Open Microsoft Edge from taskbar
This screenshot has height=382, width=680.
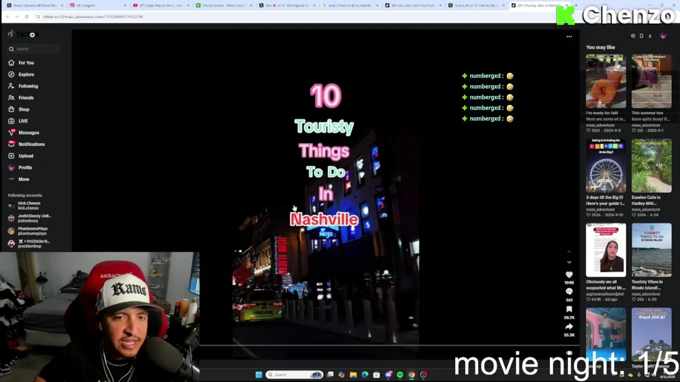pyautogui.click(x=364, y=375)
